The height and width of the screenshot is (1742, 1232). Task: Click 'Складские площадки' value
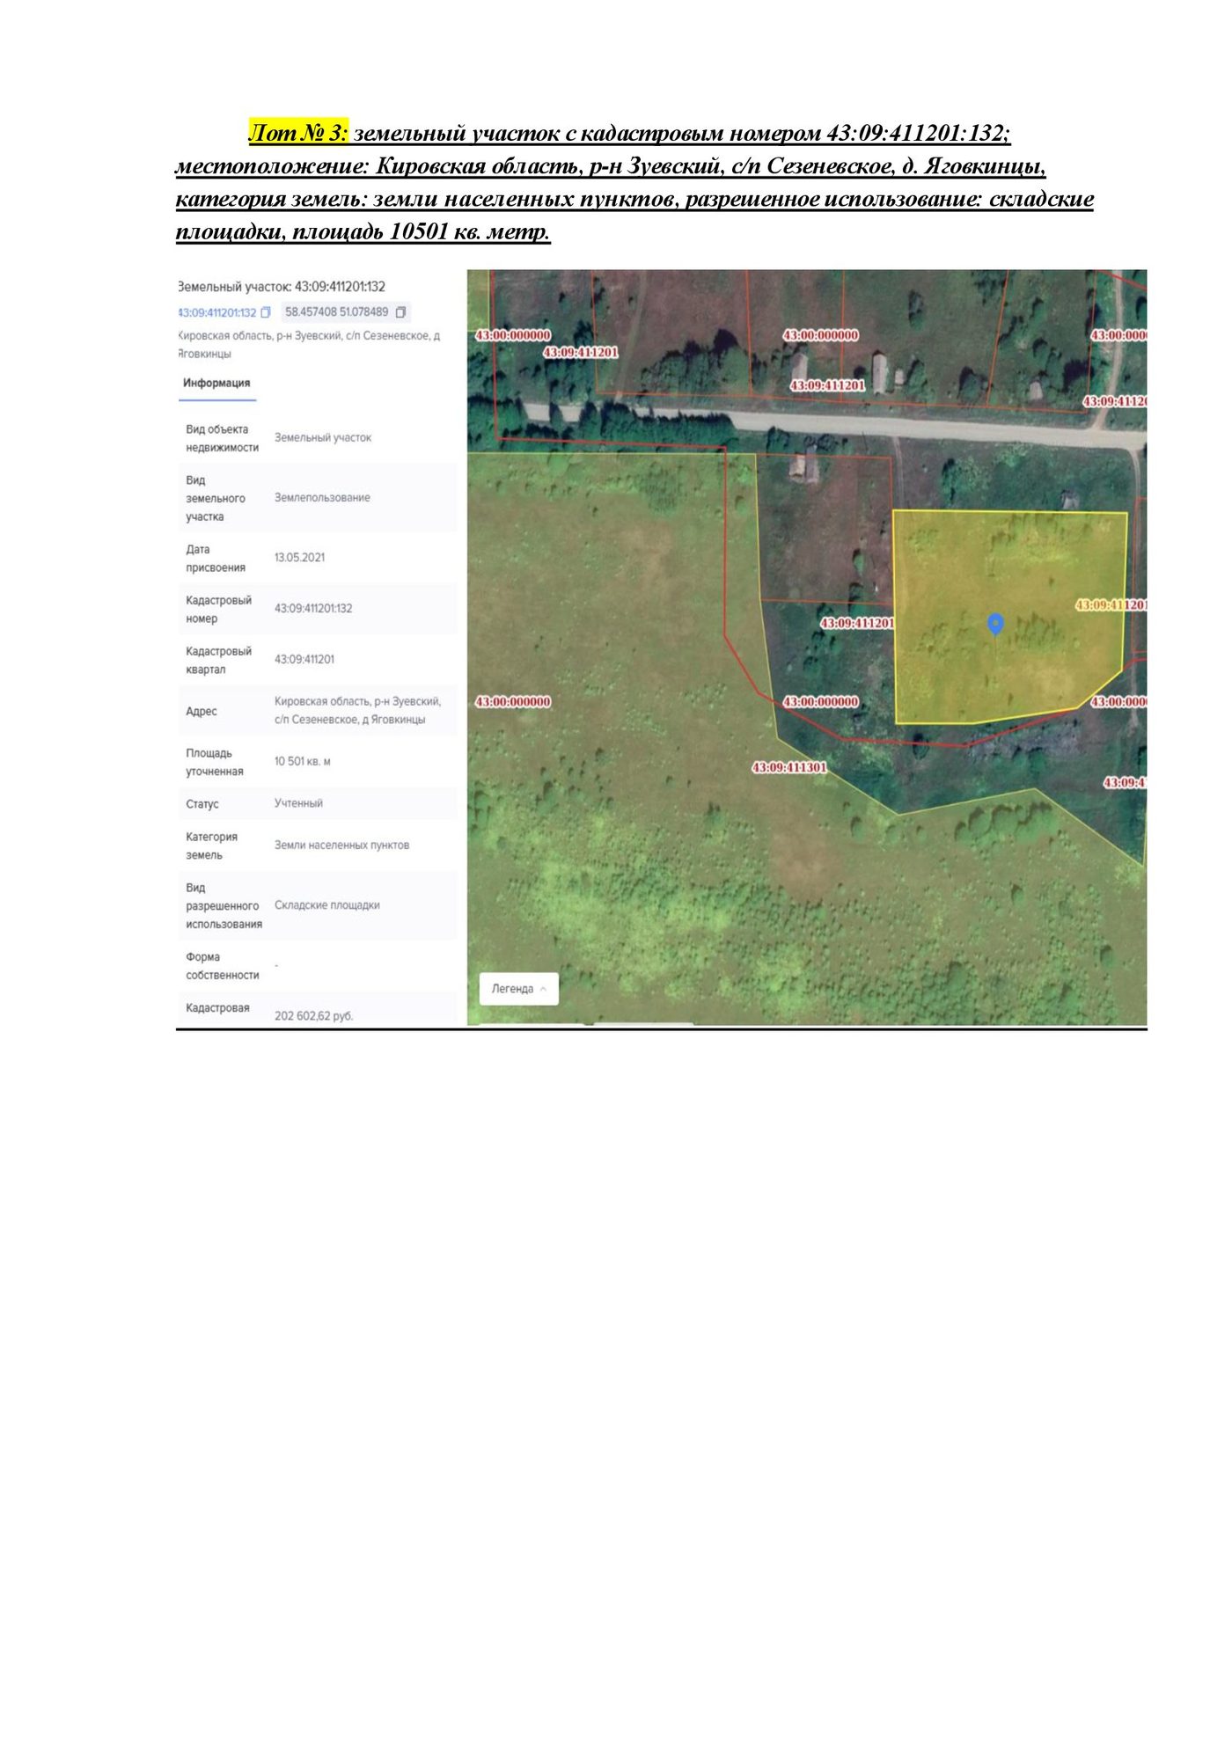click(327, 905)
